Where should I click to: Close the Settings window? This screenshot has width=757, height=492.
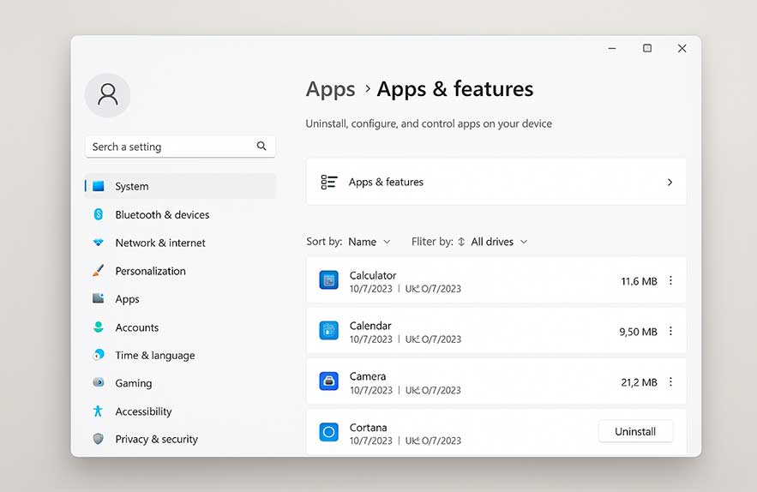pyautogui.click(x=682, y=48)
